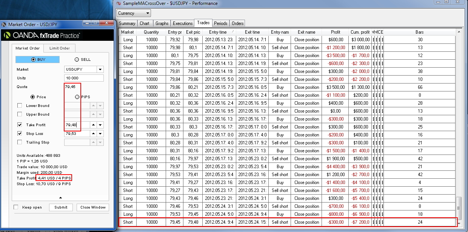
Task: Enable the Trailing Stop checkbox
Action: (20, 142)
